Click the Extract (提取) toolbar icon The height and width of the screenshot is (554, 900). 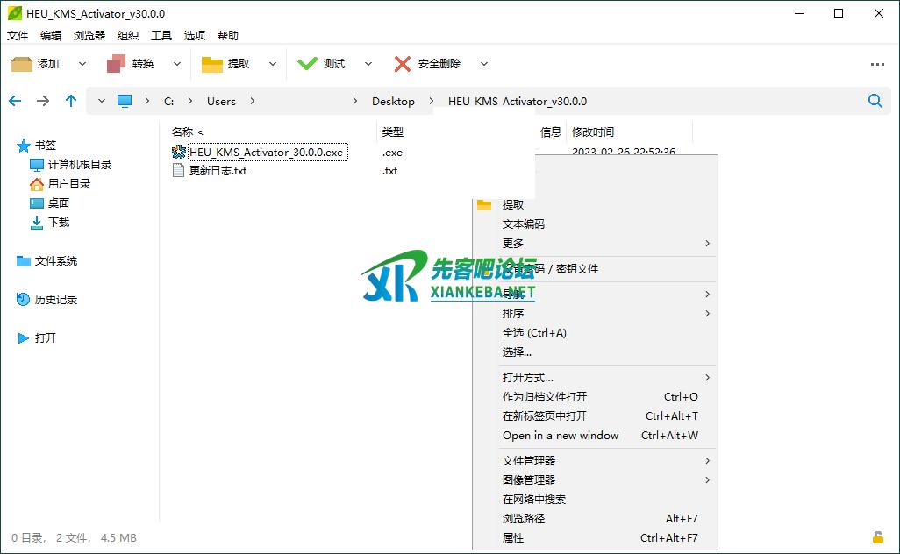212,64
